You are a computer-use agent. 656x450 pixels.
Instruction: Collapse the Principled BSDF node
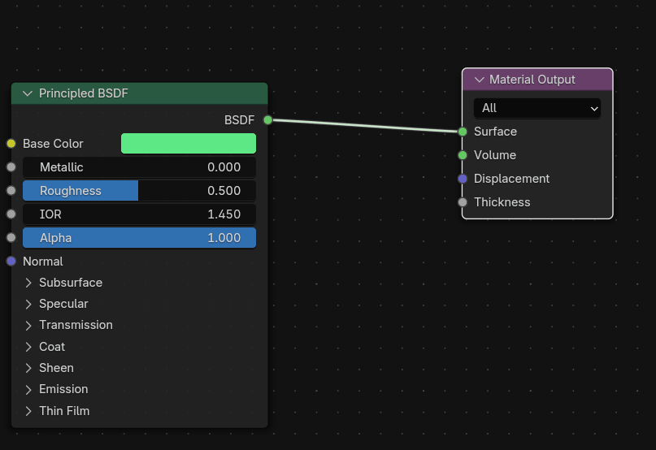(x=28, y=94)
